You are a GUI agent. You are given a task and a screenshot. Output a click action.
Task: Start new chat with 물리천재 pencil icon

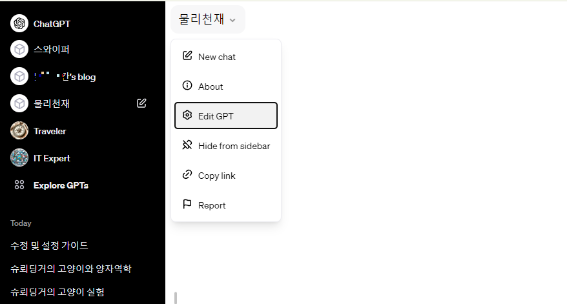point(142,103)
